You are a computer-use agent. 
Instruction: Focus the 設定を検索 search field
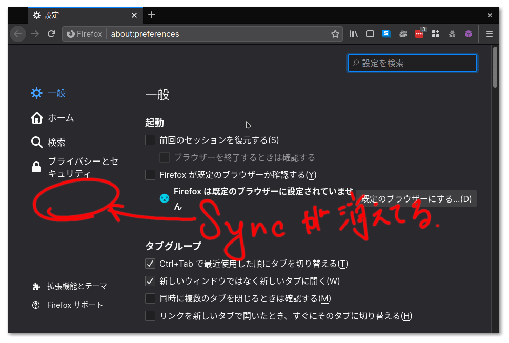point(412,63)
